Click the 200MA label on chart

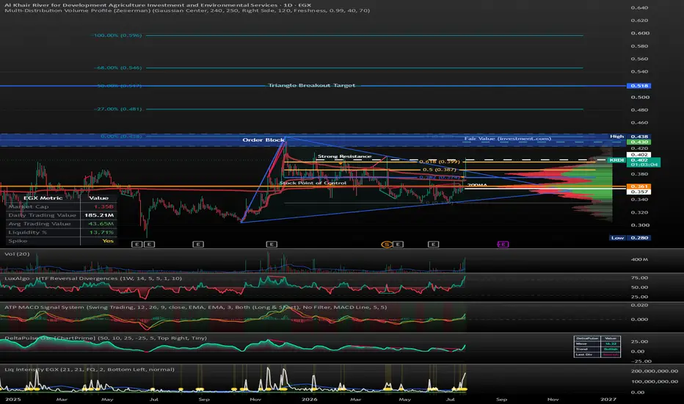[x=477, y=185]
